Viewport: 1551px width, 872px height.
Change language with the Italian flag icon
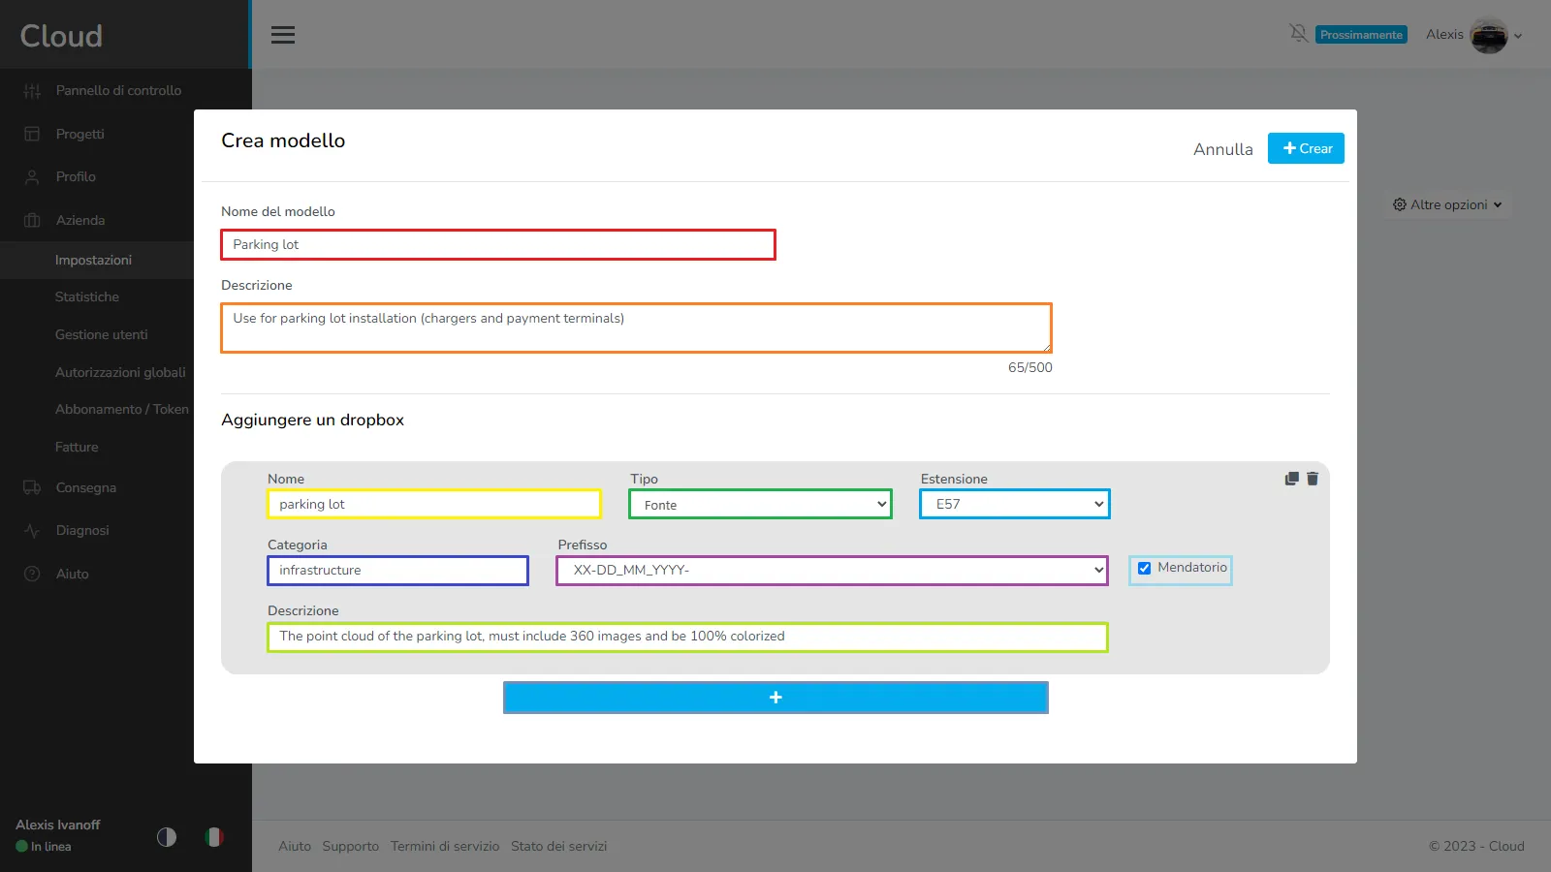pos(214,837)
